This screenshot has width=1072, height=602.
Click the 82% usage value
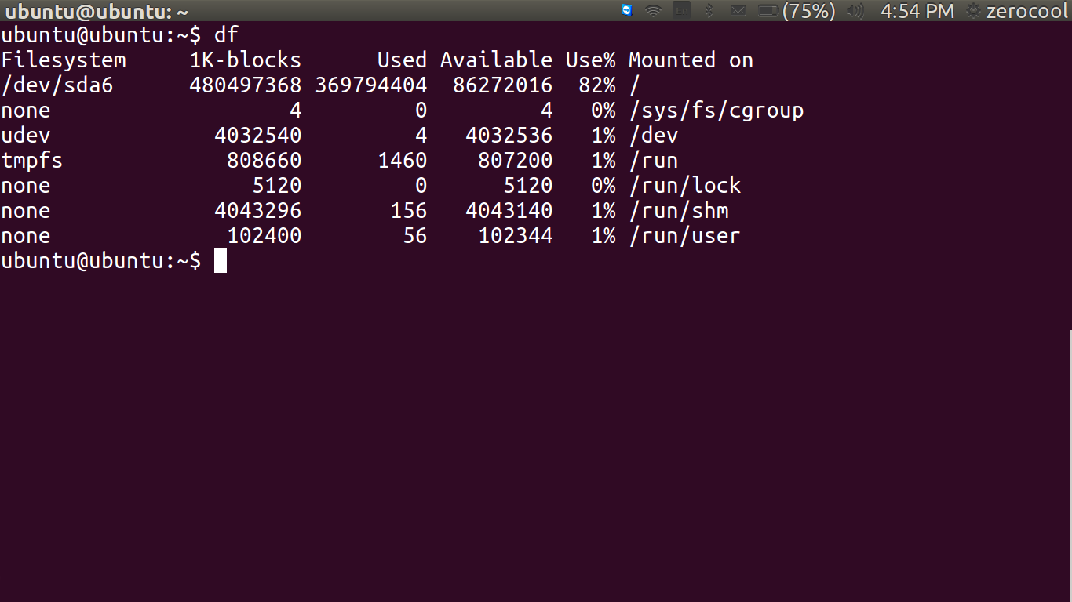[597, 85]
